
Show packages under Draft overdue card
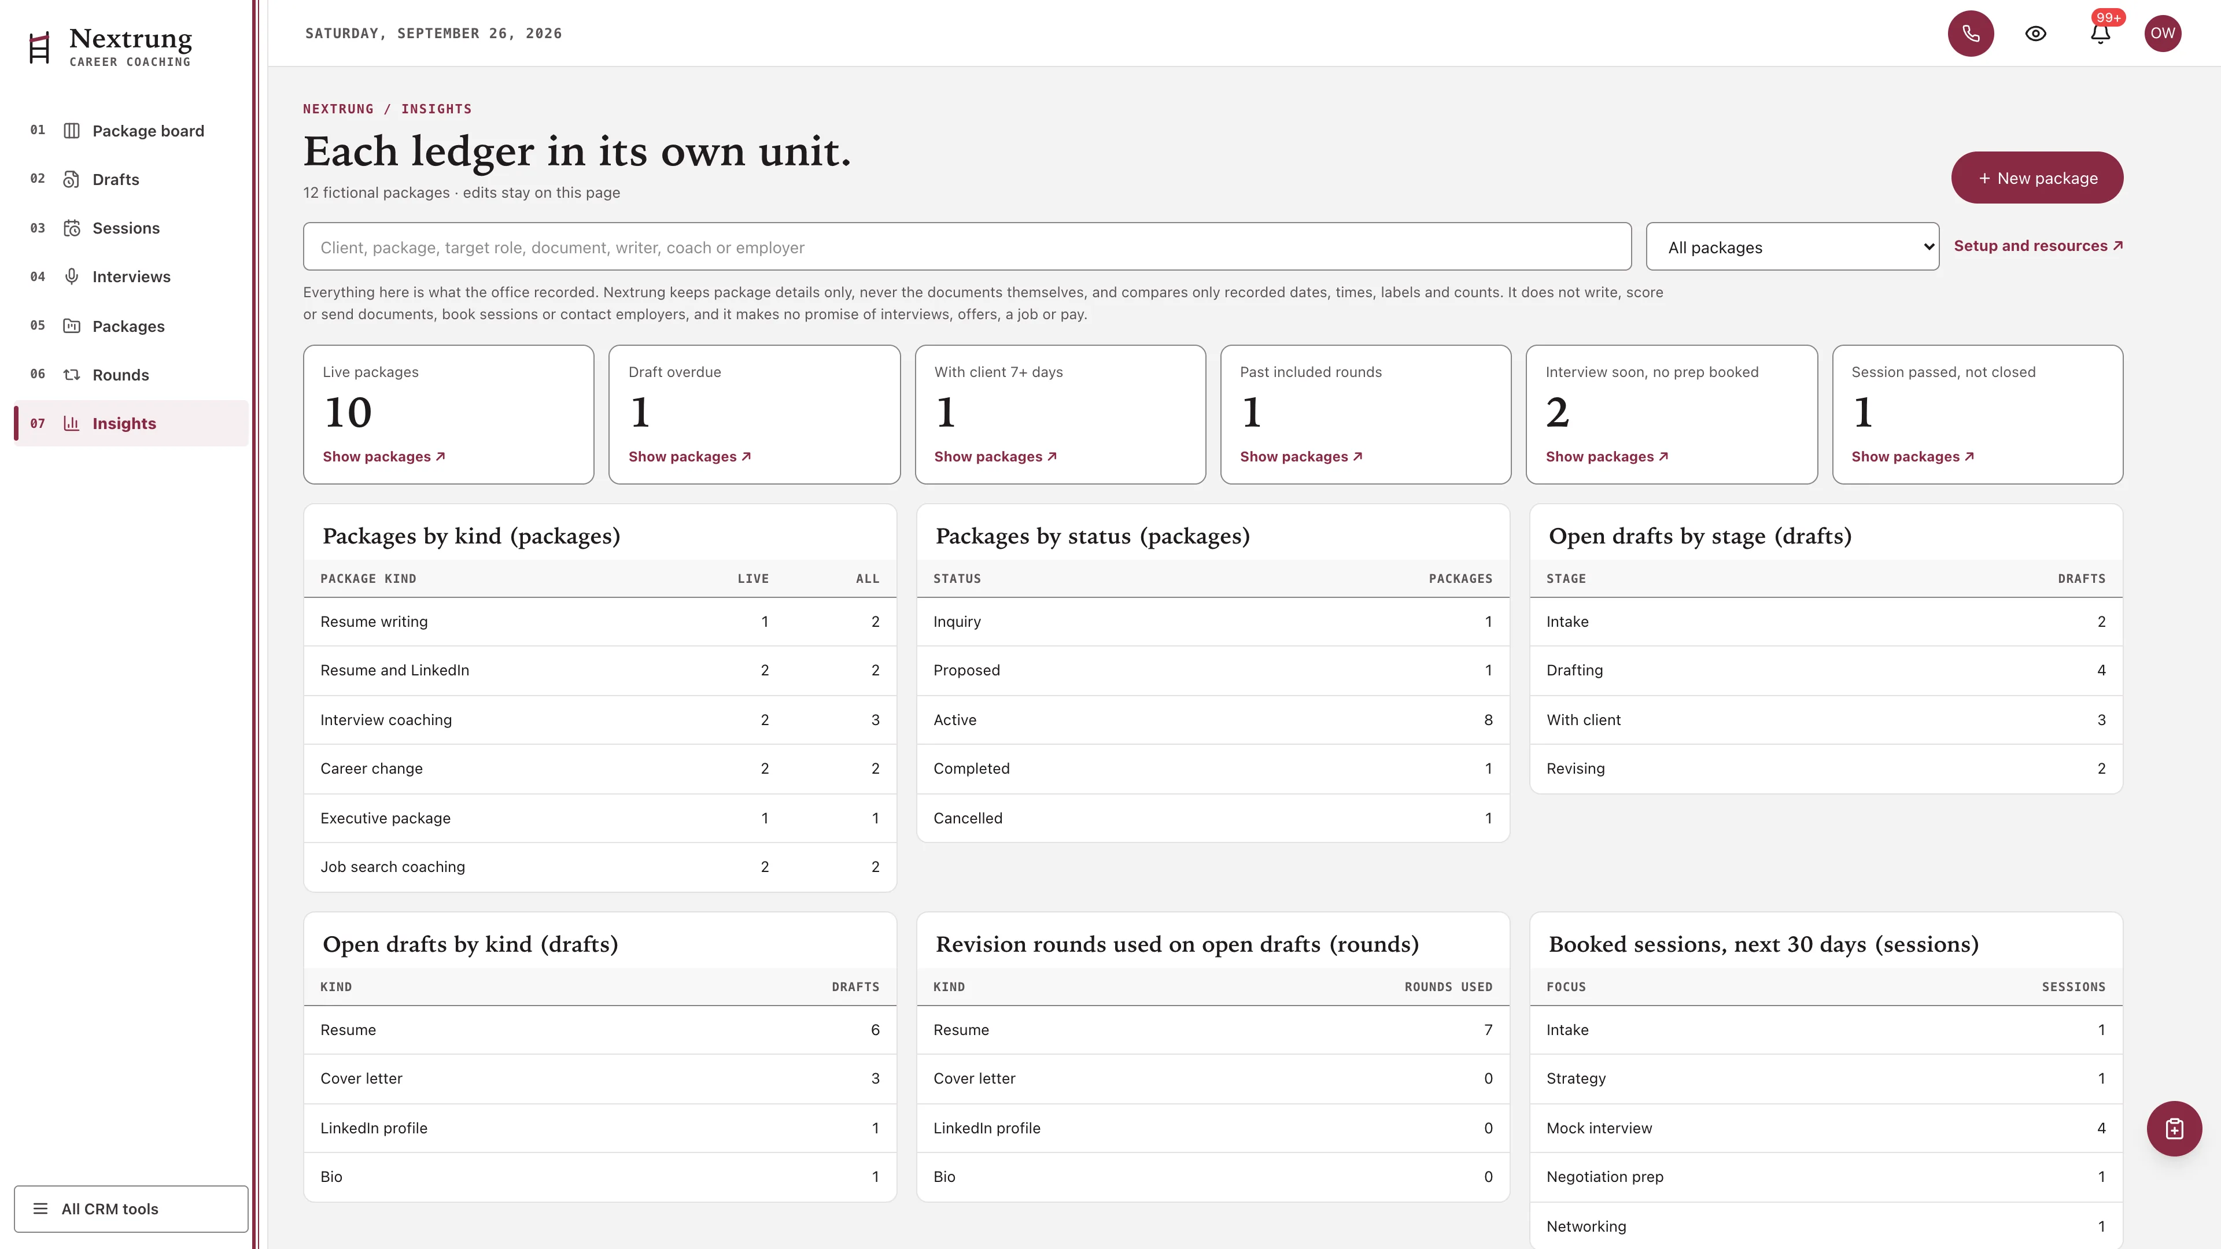tap(690, 457)
